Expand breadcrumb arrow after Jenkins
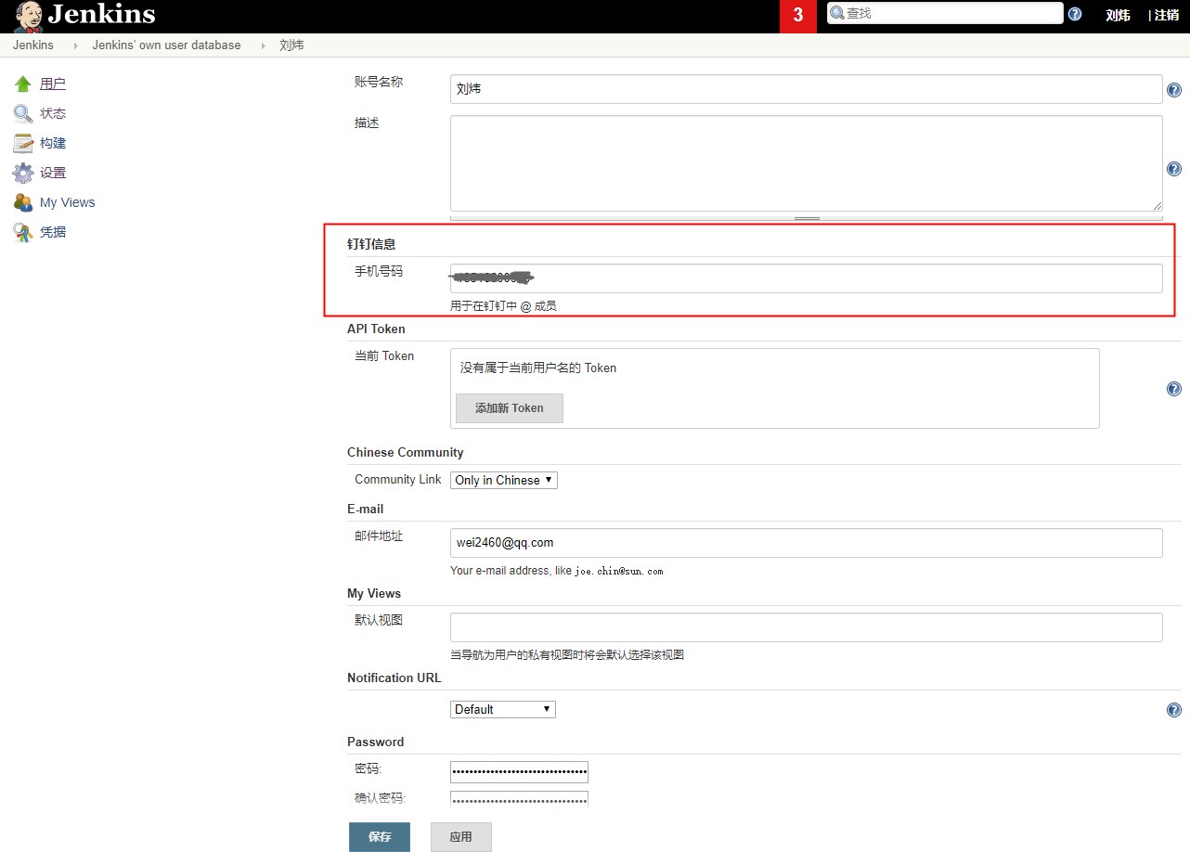The image size is (1190, 852). click(x=75, y=45)
